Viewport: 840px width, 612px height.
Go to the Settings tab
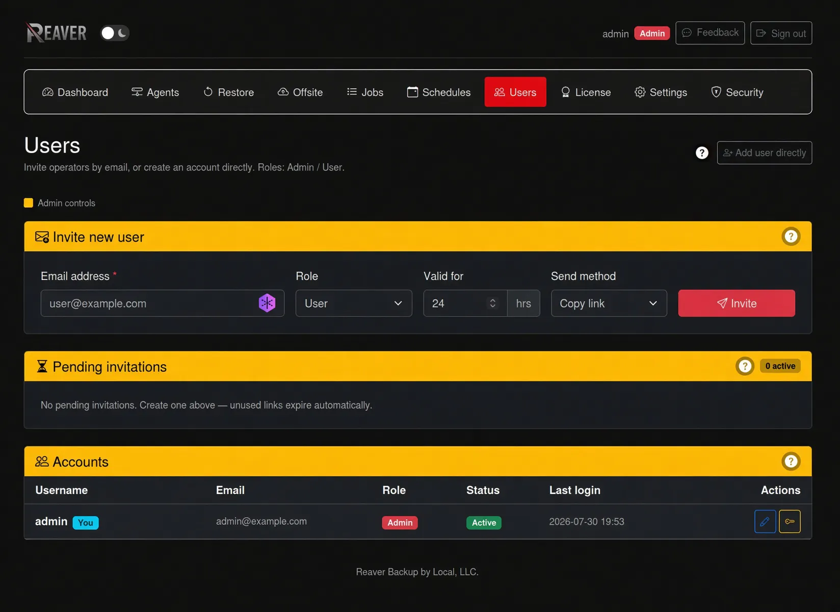tap(661, 92)
